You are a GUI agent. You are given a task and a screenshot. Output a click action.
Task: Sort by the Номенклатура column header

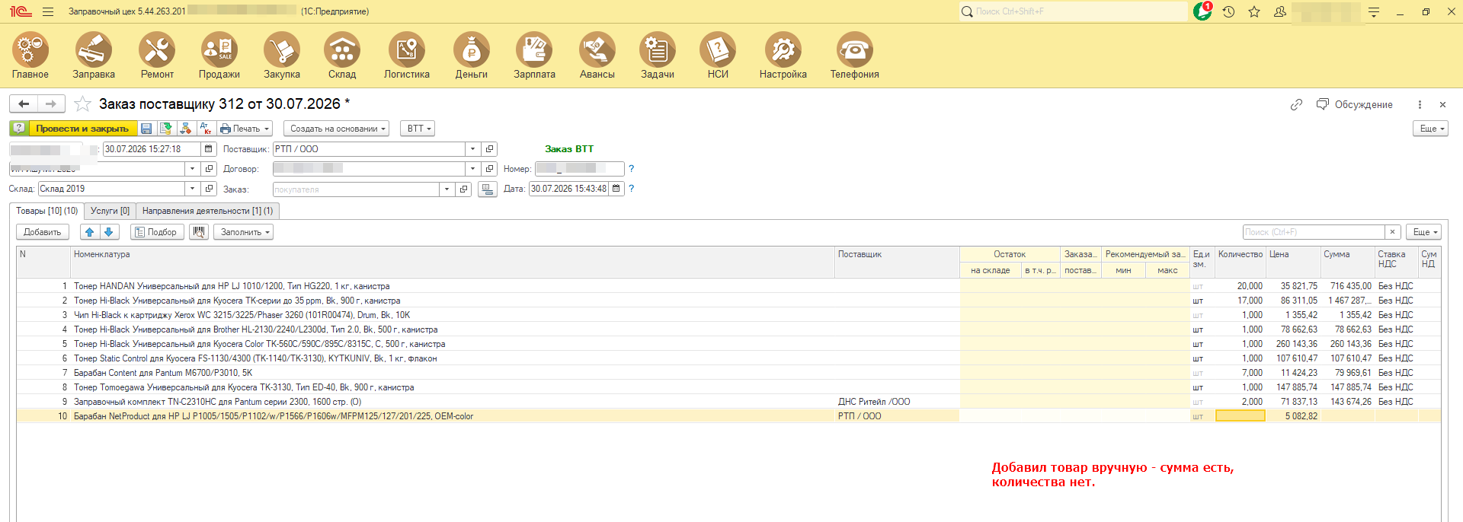tap(453, 263)
